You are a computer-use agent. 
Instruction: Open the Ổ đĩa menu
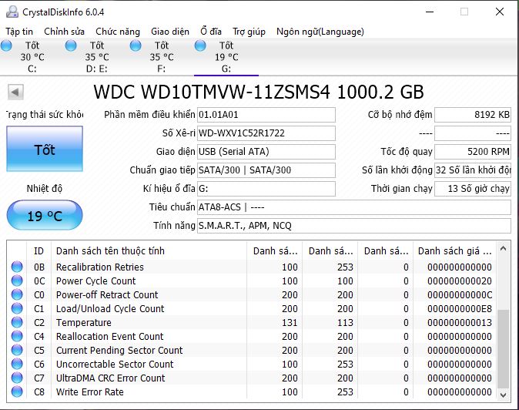click(211, 32)
